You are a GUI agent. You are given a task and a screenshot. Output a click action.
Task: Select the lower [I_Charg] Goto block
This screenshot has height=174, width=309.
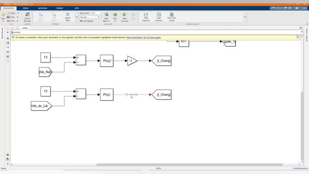(161, 95)
